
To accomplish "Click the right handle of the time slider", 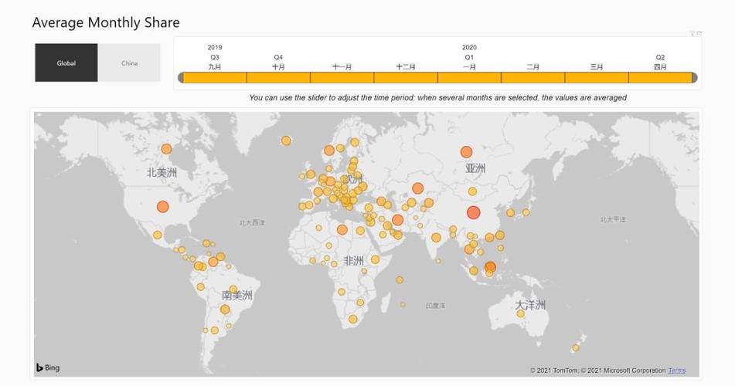I will tap(695, 78).
